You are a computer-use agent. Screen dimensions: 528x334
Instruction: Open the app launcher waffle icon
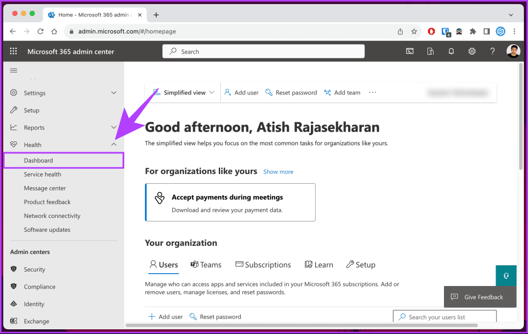coord(13,51)
